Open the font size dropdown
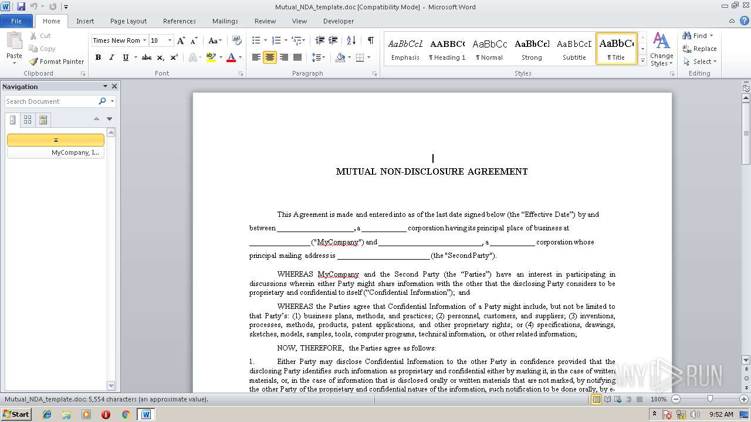This screenshot has height=422, width=751. tap(170, 40)
